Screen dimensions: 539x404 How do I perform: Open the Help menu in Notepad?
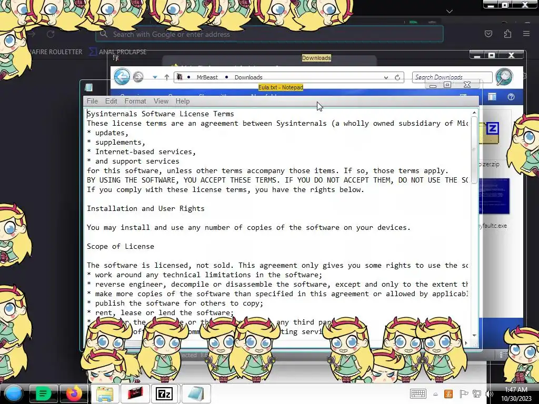(x=183, y=101)
